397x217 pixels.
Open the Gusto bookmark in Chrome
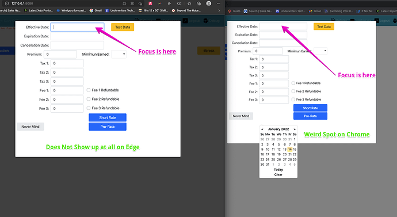pyautogui.click(x=234, y=11)
